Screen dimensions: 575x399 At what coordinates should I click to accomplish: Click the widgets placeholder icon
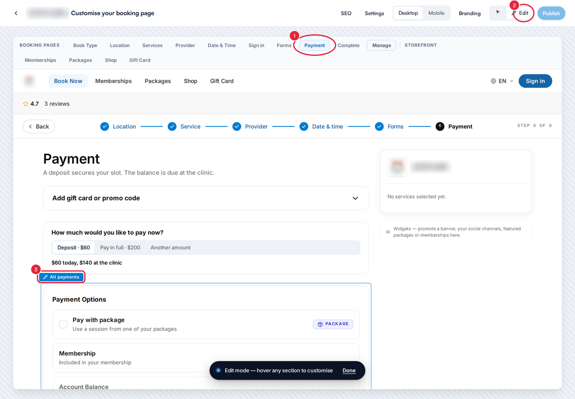point(388,232)
